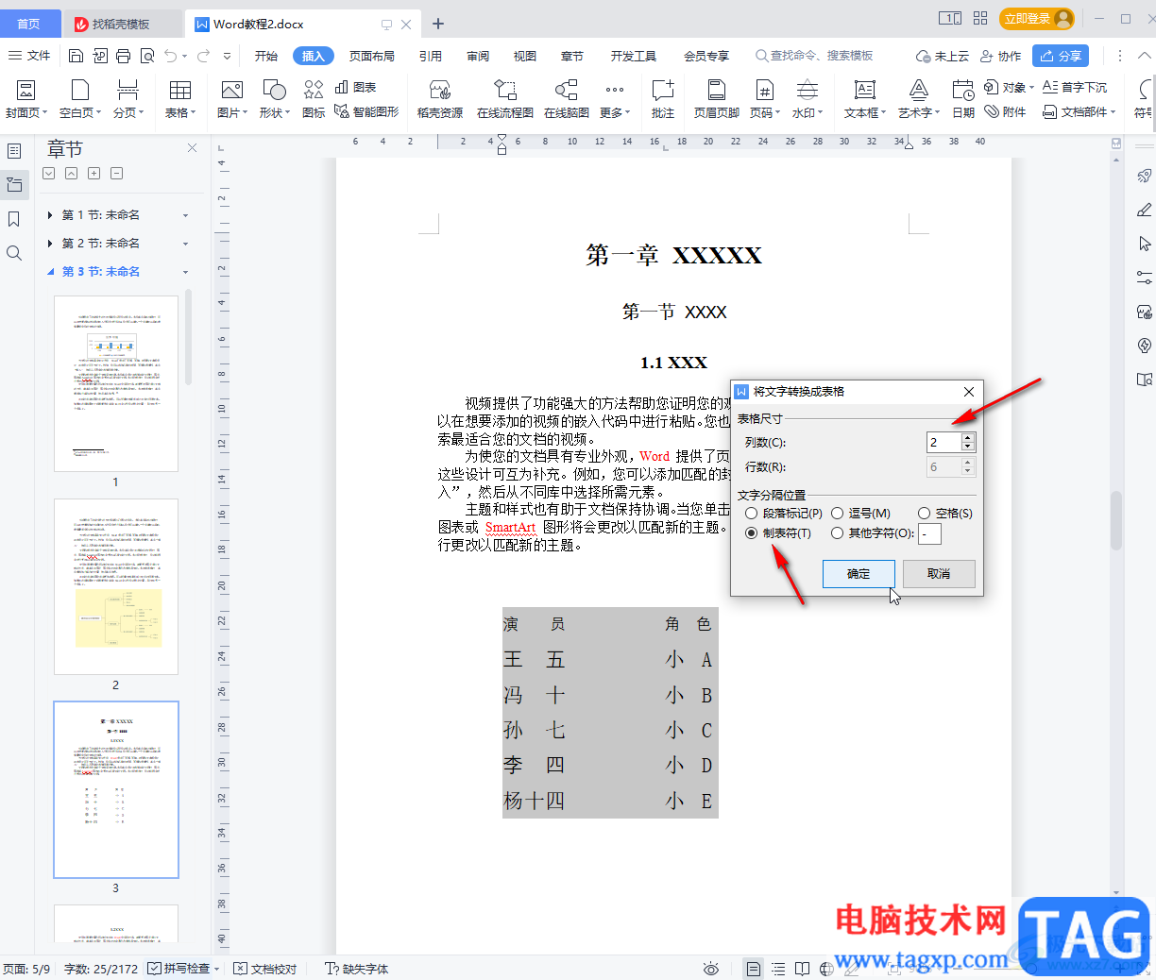Expand 第 2 节 tree node
Image resolution: width=1156 pixels, height=980 pixels.
pyautogui.click(x=50, y=244)
